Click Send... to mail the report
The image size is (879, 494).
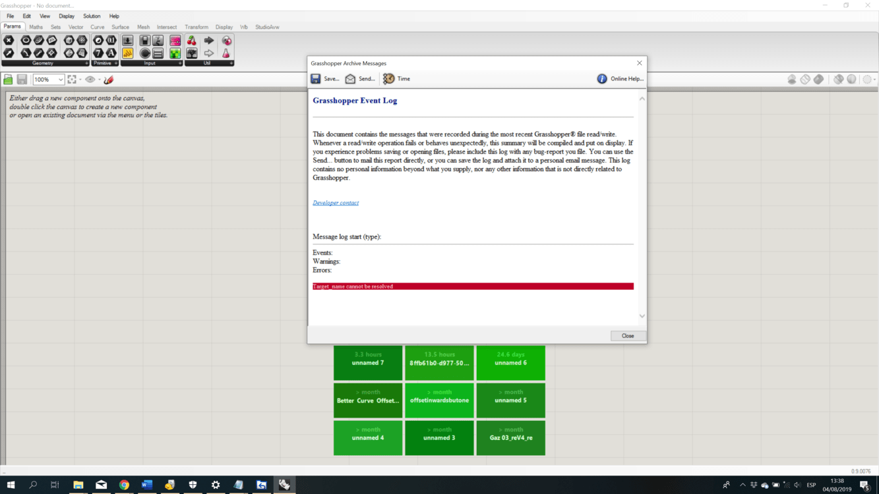(x=360, y=79)
